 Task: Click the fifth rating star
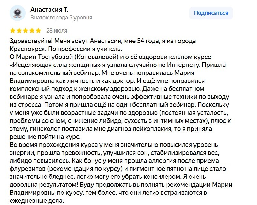pos(38,31)
